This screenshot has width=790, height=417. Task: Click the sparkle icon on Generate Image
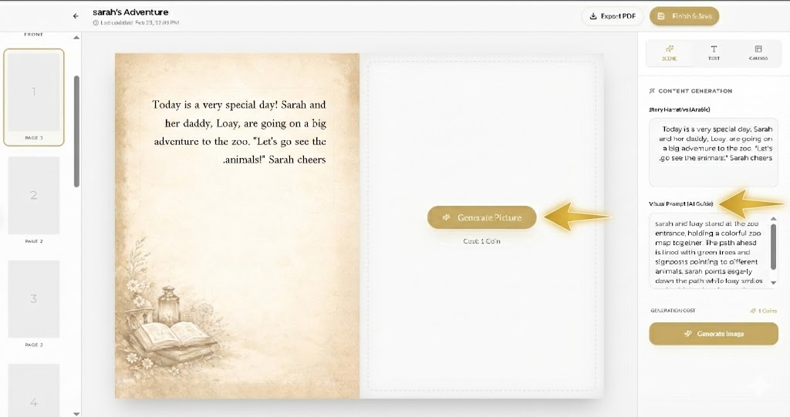(687, 334)
